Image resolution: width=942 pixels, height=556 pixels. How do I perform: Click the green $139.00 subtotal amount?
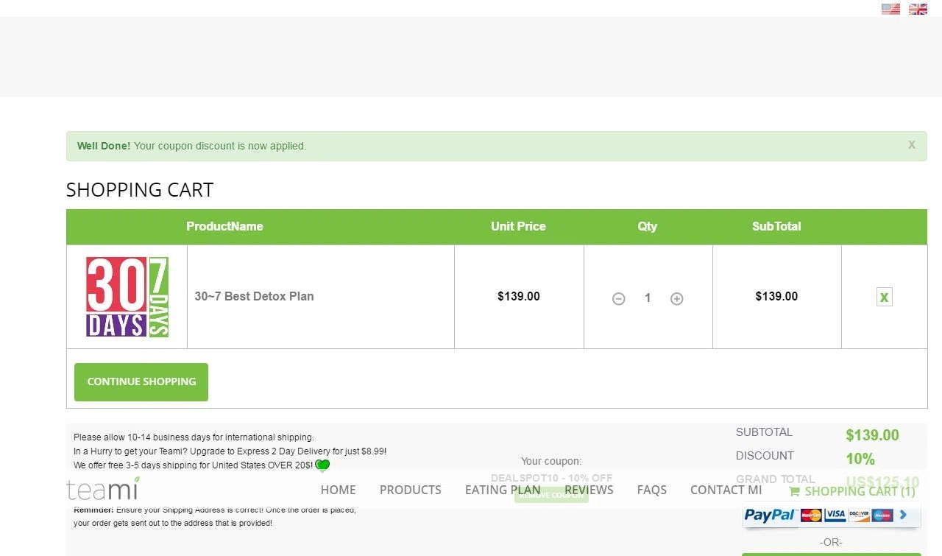coord(873,435)
